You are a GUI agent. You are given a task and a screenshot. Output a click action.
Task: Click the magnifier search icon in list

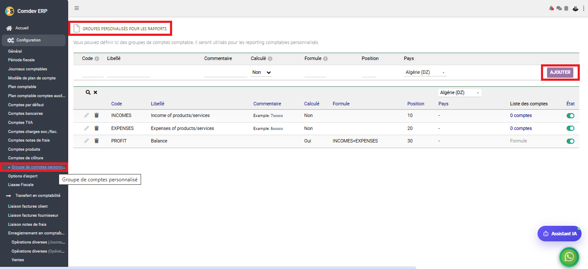click(x=88, y=92)
